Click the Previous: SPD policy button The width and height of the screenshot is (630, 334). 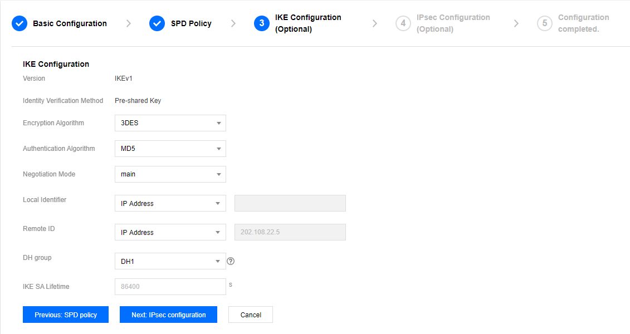(x=66, y=315)
